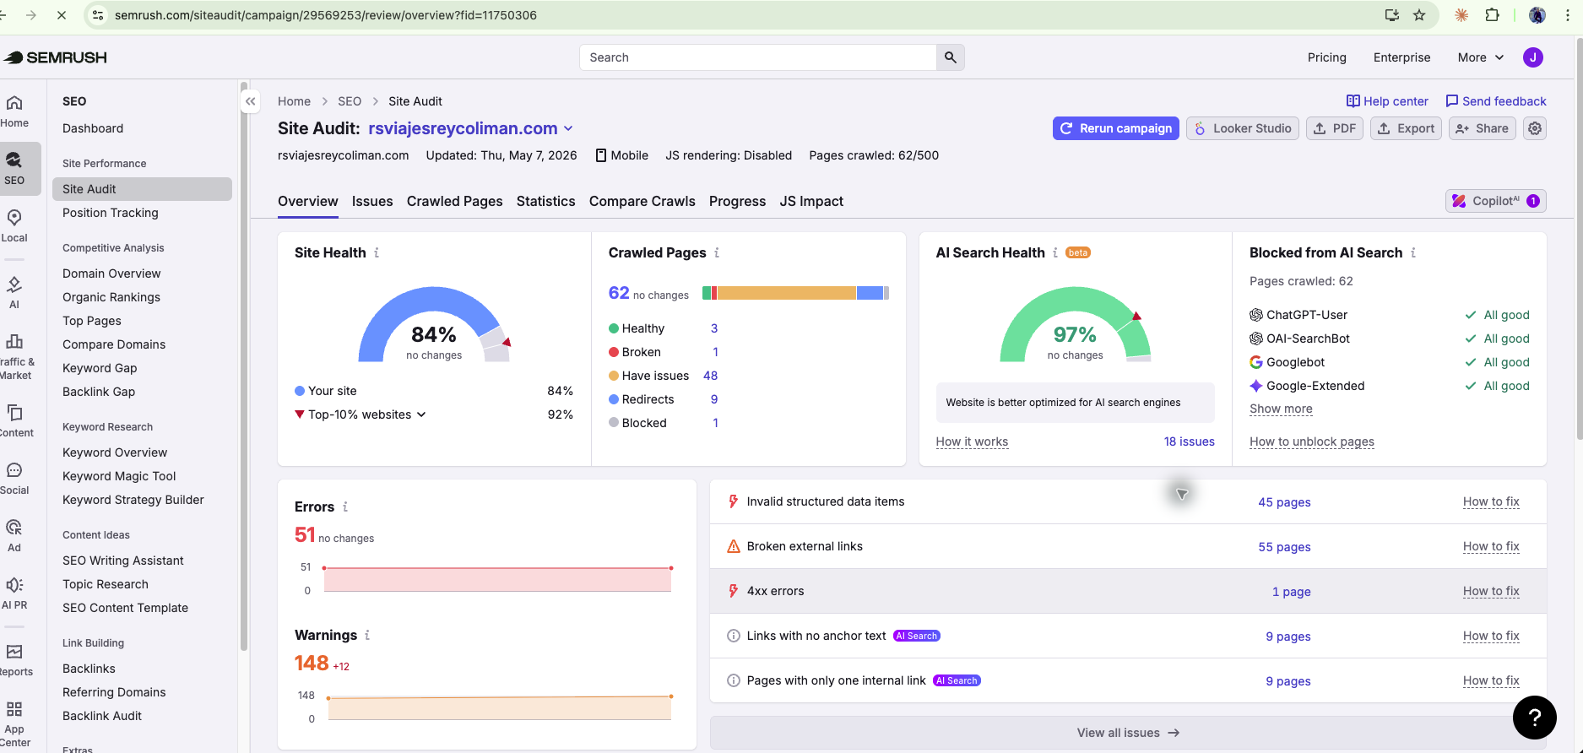Open the Local sidebar icon

point(14,226)
